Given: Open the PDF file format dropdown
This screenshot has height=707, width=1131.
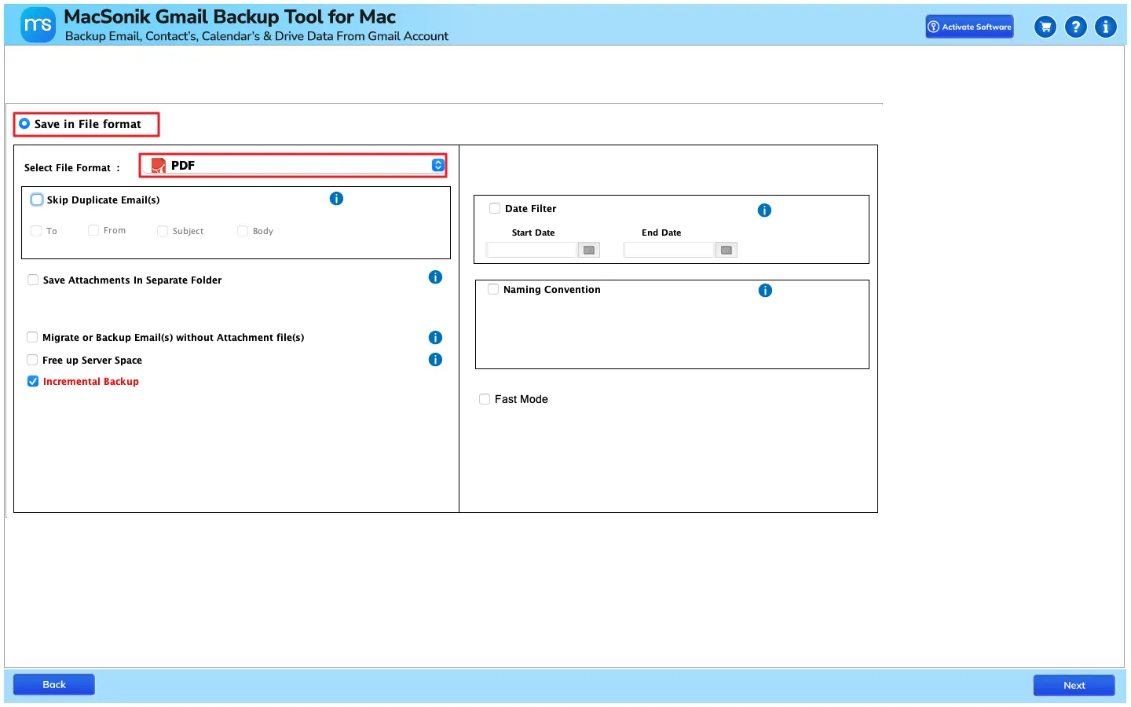Looking at the screenshot, I should coord(294,165).
